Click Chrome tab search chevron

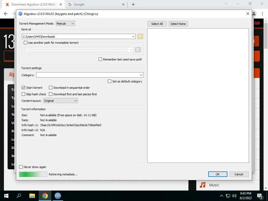point(226,4)
